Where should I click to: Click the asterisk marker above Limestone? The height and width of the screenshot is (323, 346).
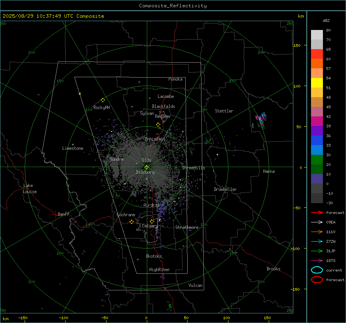click(73, 145)
